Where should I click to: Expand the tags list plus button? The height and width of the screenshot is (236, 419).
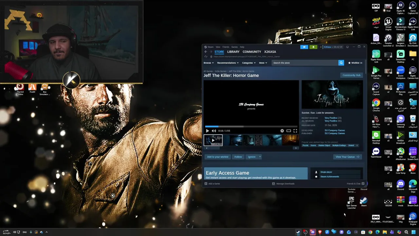pyautogui.click(x=357, y=145)
